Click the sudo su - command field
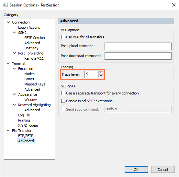 (x=138, y=109)
